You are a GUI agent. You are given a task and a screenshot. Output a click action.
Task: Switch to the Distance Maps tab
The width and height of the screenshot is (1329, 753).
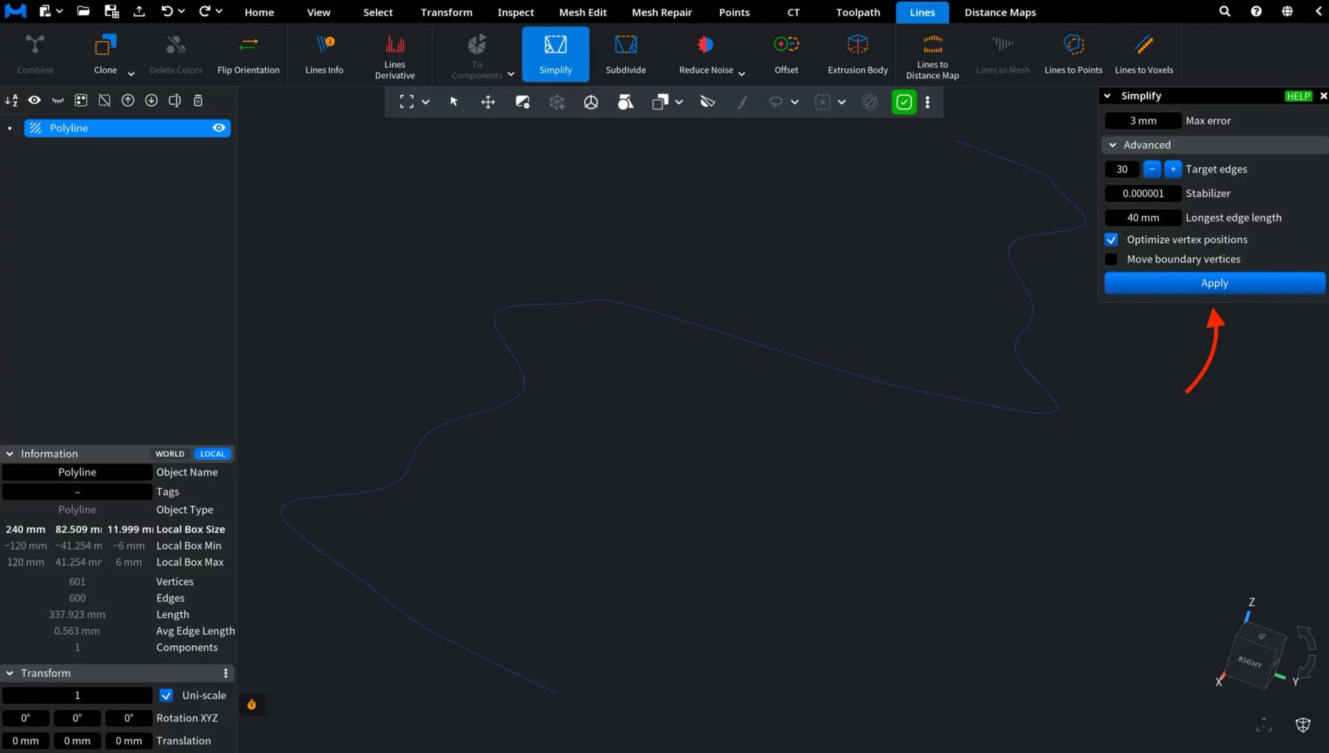(x=1000, y=12)
